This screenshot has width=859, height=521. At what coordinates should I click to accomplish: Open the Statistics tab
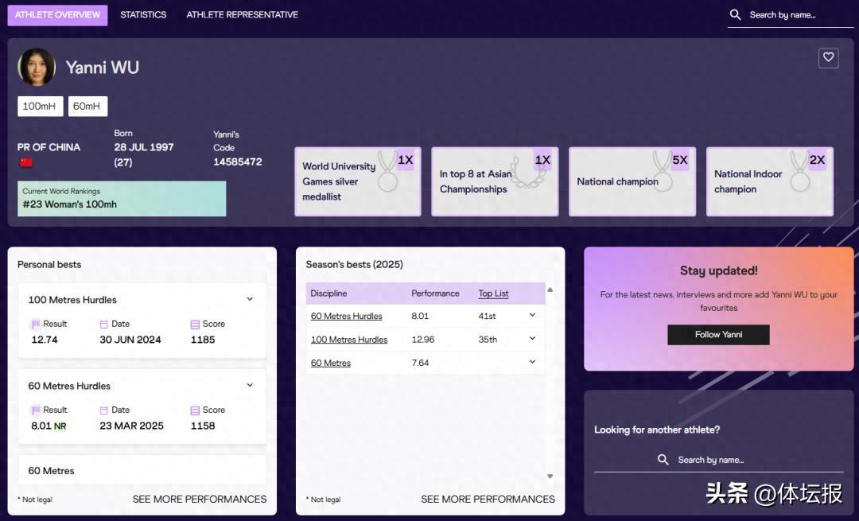pyautogui.click(x=143, y=15)
